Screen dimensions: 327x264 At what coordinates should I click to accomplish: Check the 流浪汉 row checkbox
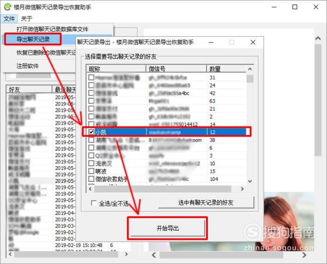[91, 163]
